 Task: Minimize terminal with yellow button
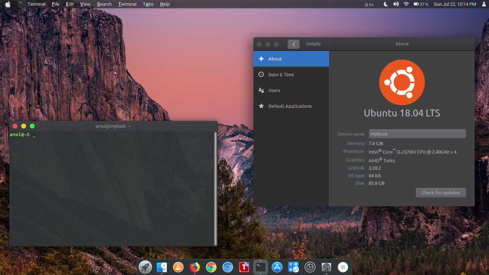24,126
